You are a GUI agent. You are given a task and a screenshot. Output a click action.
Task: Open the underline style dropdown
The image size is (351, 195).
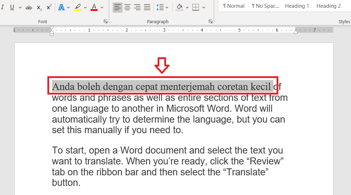coord(20,7)
